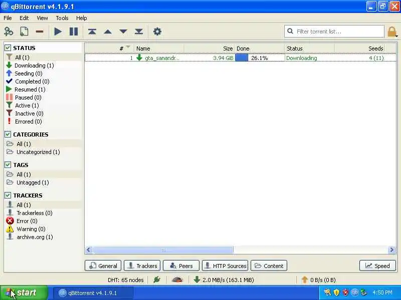Click the upload speed status entry

coord(318,280)
